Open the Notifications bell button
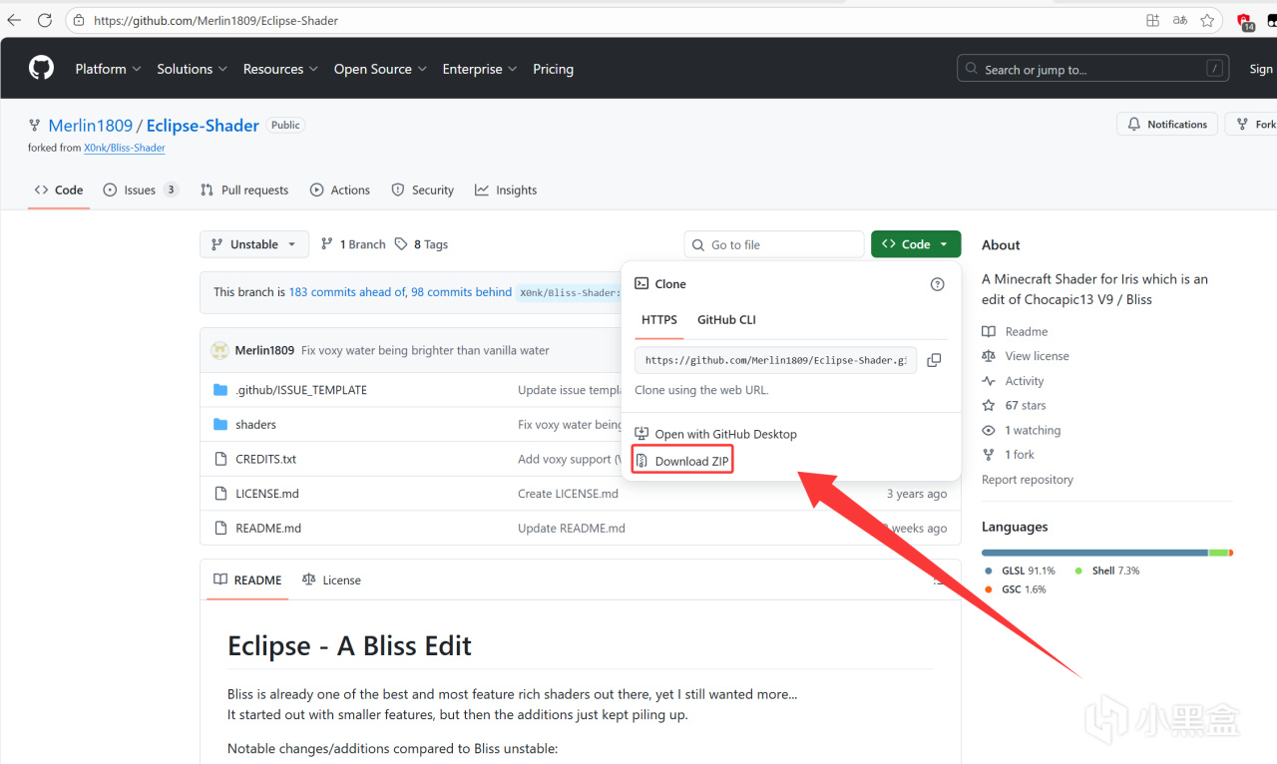Screen dimensions: 1277x764 tap(1167, 125)
